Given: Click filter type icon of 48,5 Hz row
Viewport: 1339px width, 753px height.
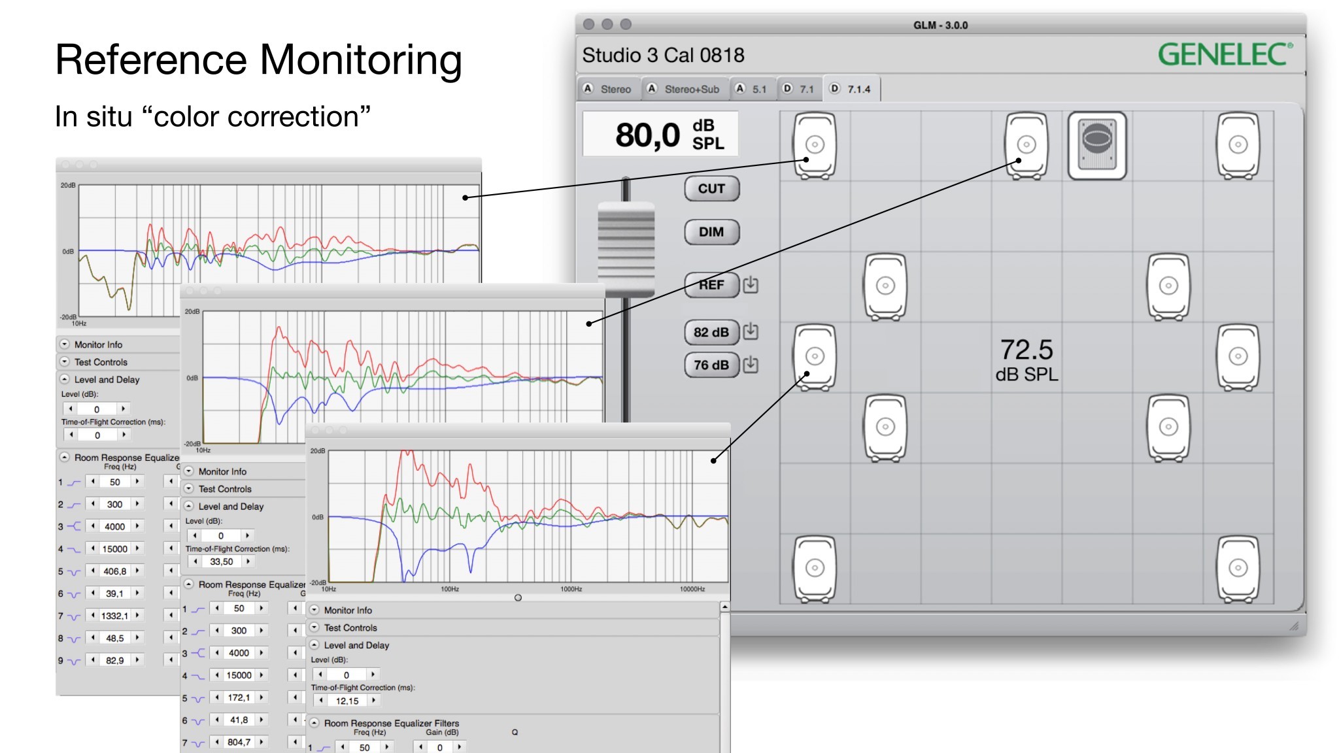Looking at the screenshot, I should coord(74,639).
